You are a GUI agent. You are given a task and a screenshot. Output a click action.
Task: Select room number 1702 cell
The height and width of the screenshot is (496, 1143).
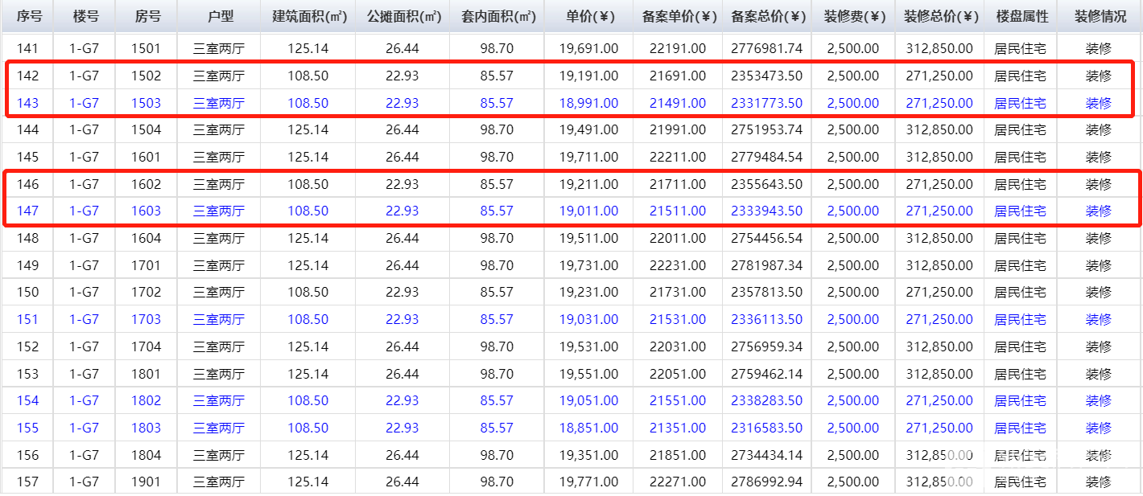[x=146, y=292]
